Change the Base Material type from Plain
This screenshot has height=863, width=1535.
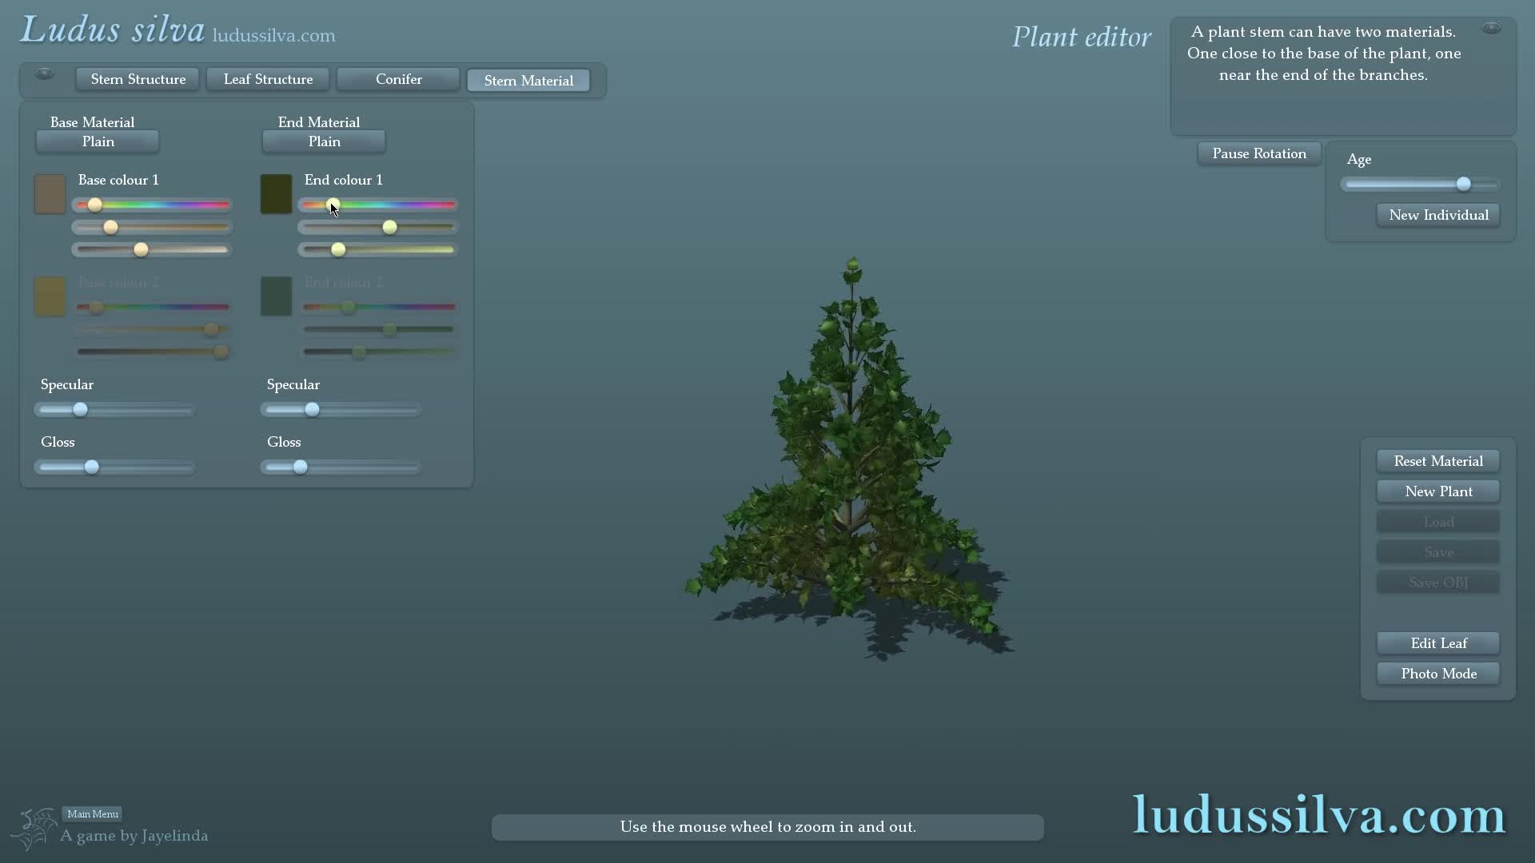[98, 141]
